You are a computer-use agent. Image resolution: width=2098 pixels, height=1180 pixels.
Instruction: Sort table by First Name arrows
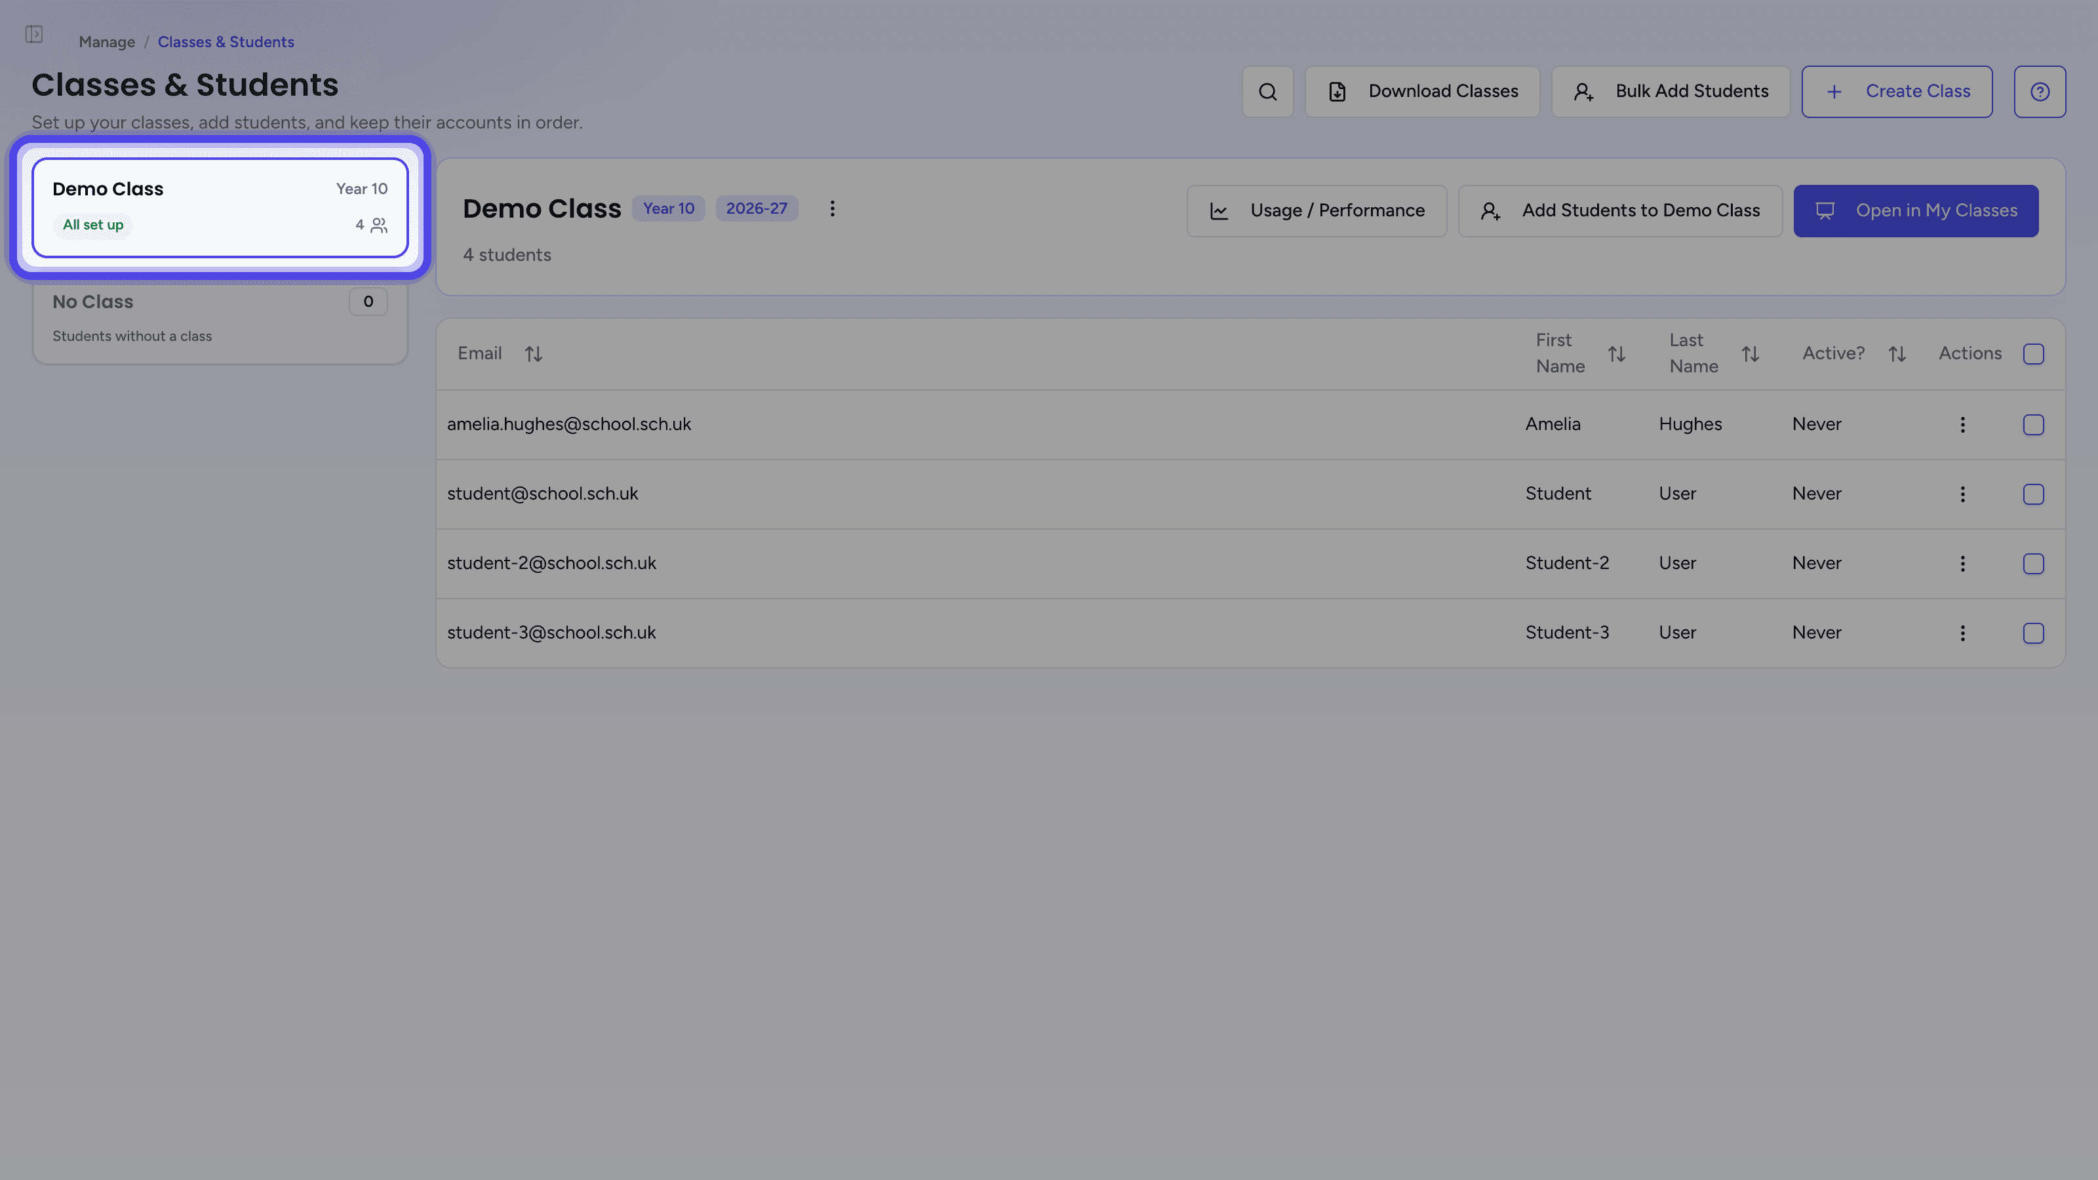[1617, 353]
